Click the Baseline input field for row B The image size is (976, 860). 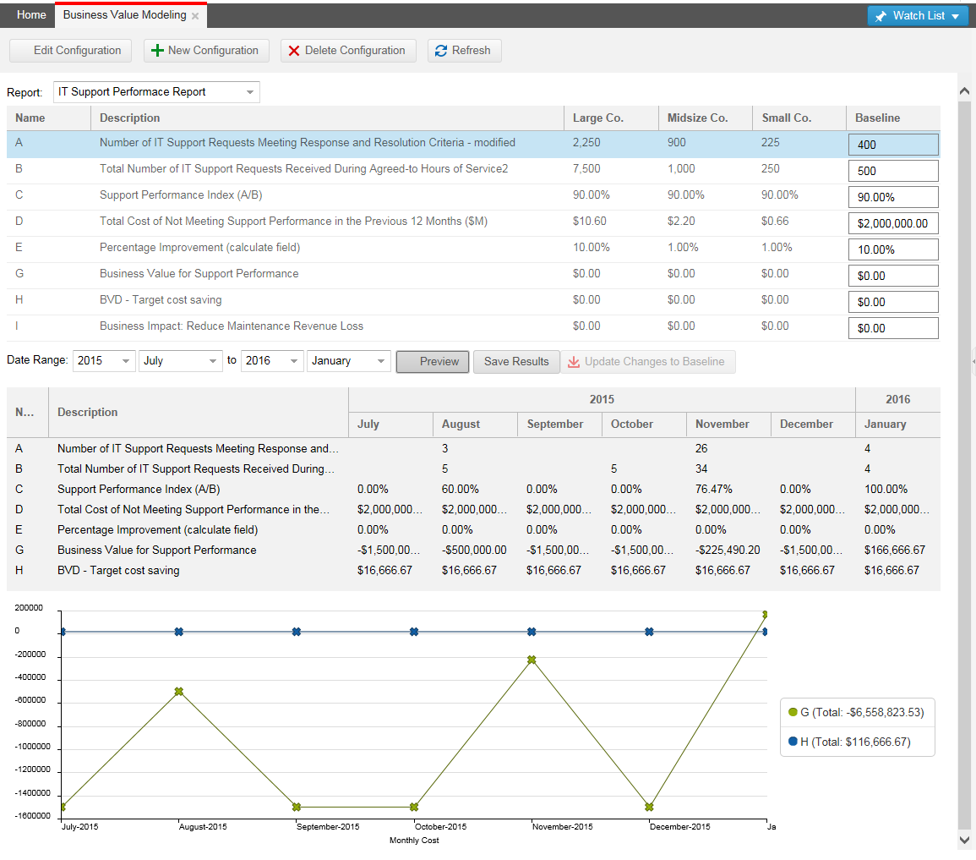(x=892, y=171)
